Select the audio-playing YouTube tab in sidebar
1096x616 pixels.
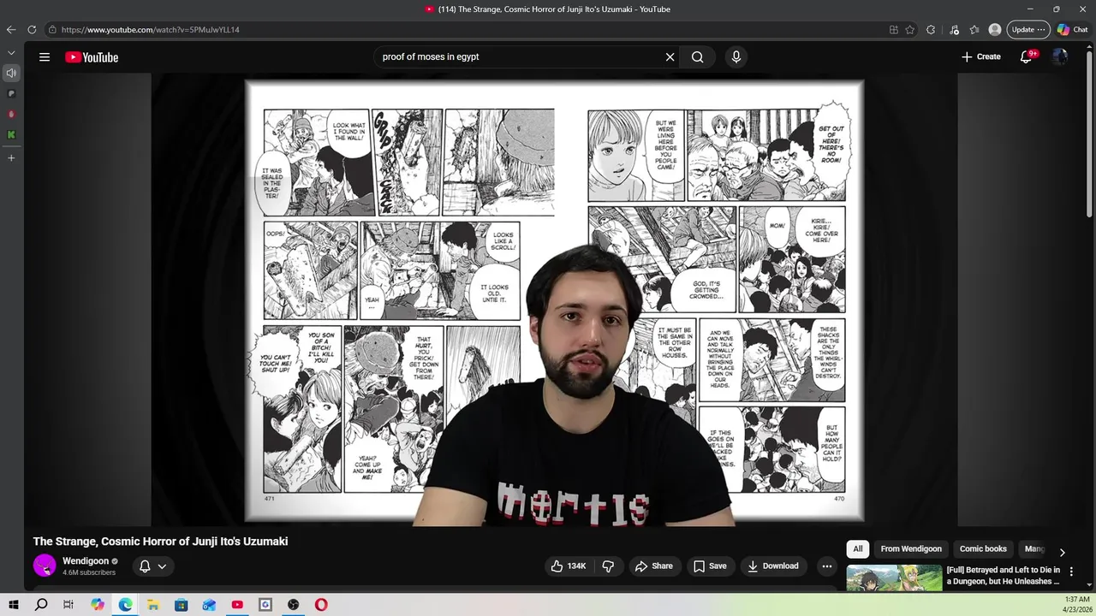(11, 73)
